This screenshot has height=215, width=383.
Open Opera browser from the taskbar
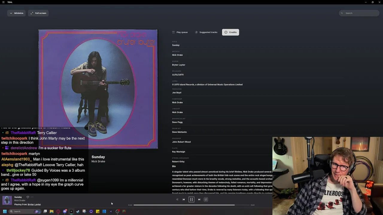58,211
